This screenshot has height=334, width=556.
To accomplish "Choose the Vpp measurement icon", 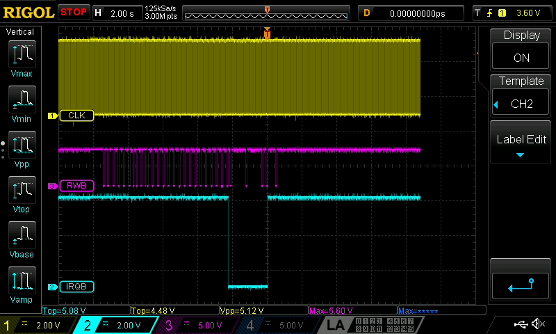I will 22,148.
